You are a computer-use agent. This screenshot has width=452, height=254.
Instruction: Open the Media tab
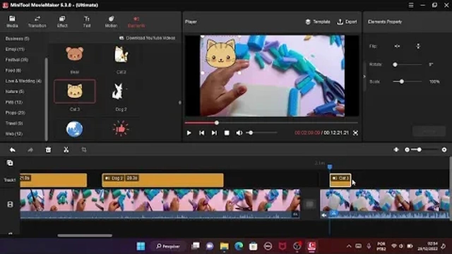12,22
